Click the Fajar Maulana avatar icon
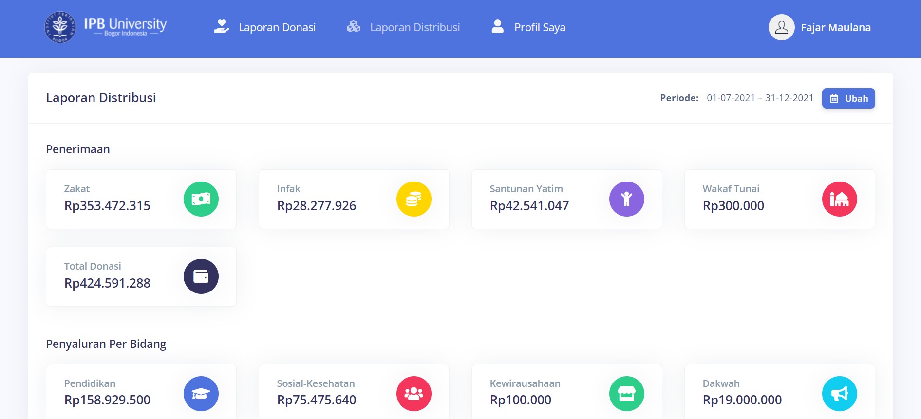Viewport: 921px width, 419px height. pyautogui.click(x=781, y=27)
